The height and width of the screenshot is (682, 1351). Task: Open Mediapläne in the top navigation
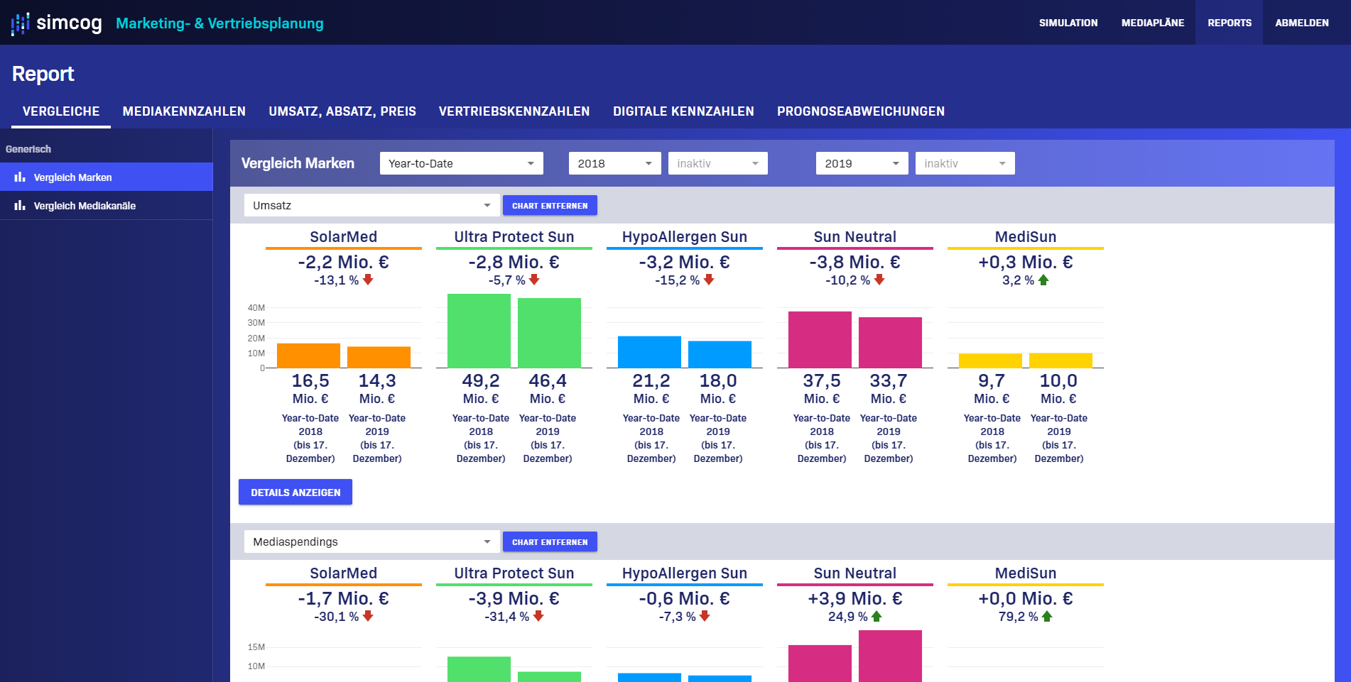click(1153, 23)
